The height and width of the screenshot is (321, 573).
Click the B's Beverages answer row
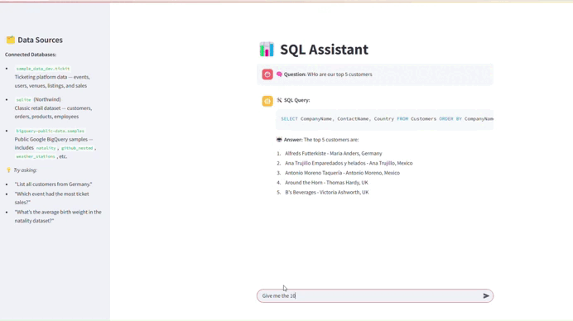click(x=327, y=192)
